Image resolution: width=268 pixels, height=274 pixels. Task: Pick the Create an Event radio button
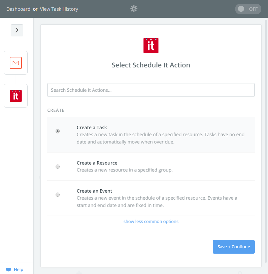click(x=58, y=195)
